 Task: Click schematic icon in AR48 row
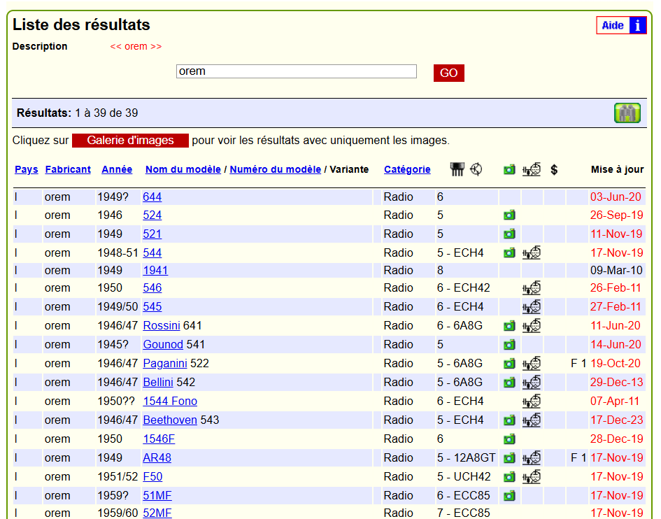coord(532,458)
